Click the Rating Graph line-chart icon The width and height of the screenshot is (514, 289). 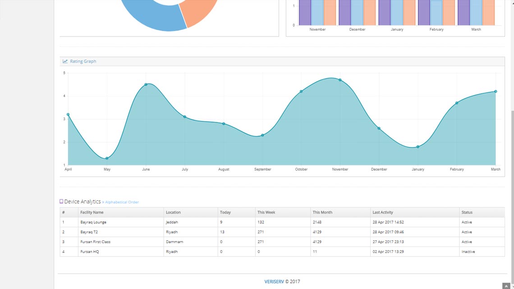click(x=65, y=61)
